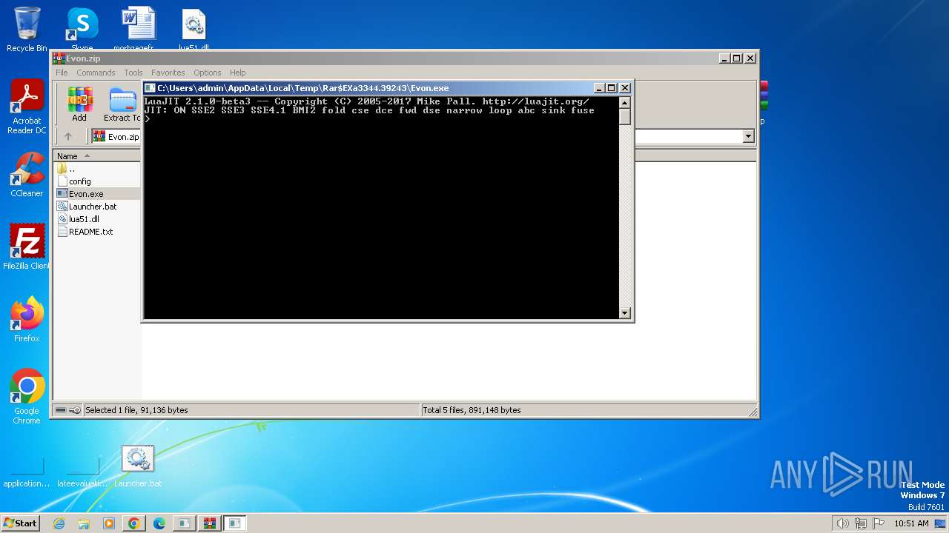Open FileZilla Client desktop icon
This screenshot has height=533, width=949.
[27, 247]
